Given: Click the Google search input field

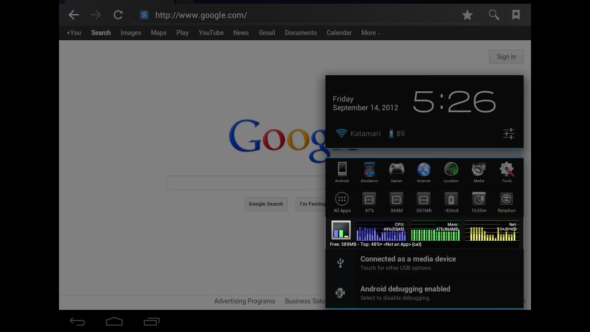Looking at the screenshot, I should coord(246,183).
